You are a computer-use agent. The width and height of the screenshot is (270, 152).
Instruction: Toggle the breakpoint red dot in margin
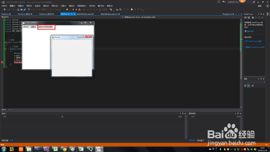[2, 62]
